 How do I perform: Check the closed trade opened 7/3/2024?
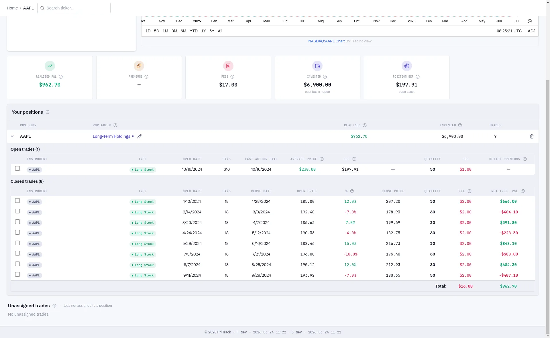pyautogui.click(x=17, y=253)
